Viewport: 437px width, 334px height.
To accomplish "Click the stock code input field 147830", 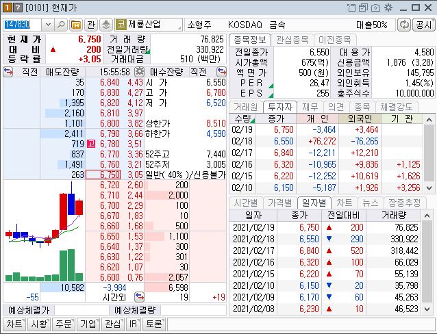I will click(x=22, y=25).
